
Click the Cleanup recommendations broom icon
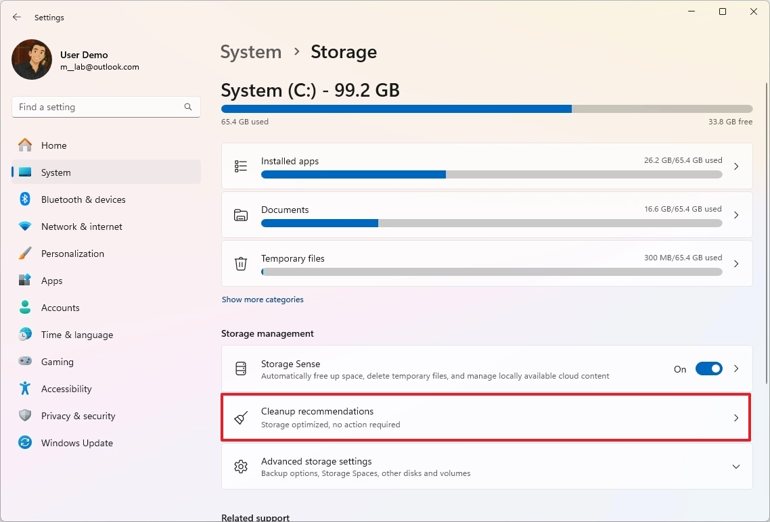[x=241, y=417]
